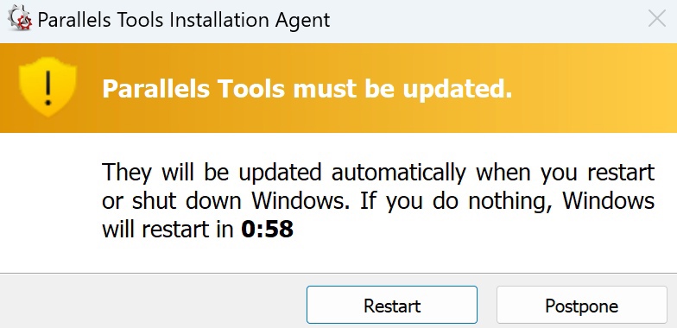Screen dimensions: 677x328
Task: Postpone the Parallels Tools update
Action: click(x=582, y=306)
